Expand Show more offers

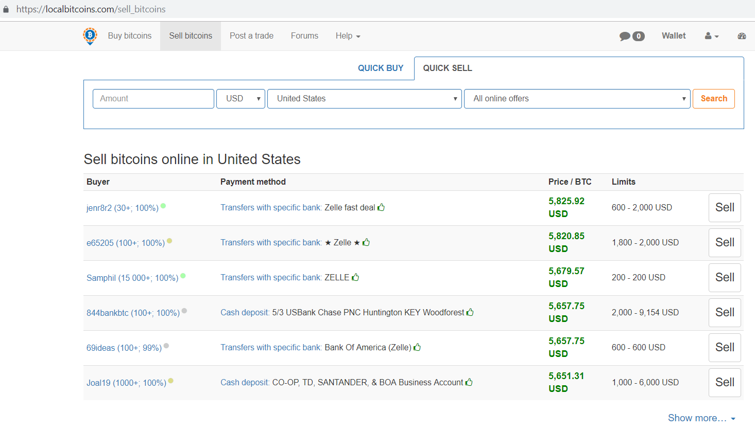(x=701, y=418)
